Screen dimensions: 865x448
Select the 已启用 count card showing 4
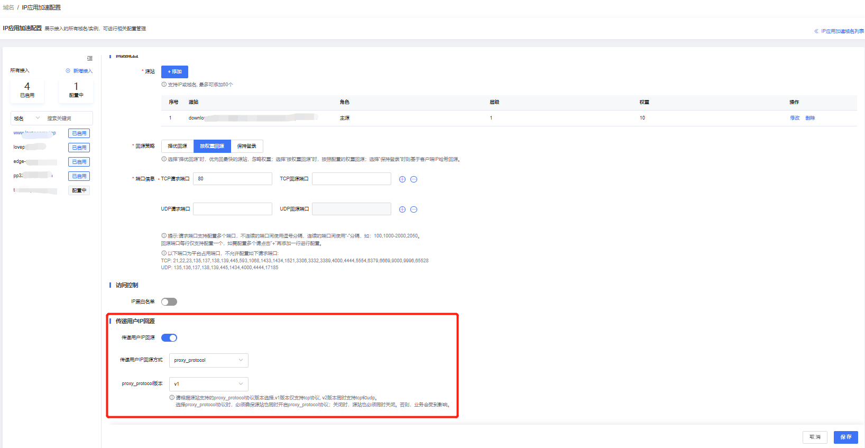(27, 90)
